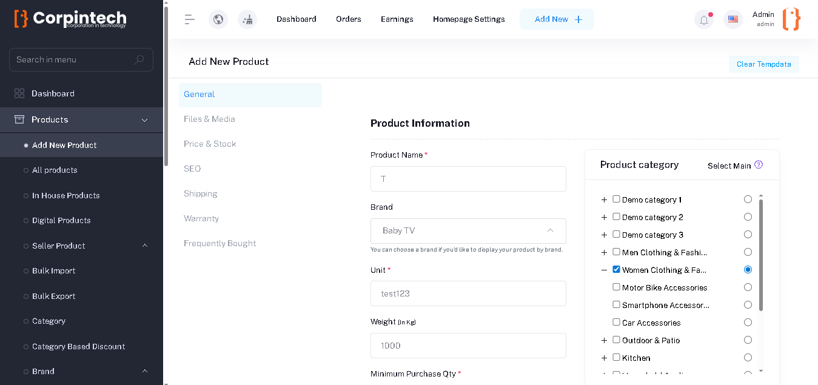818x385 pixels.
Task: Click the Product Name input field
Action: [468, 179]
